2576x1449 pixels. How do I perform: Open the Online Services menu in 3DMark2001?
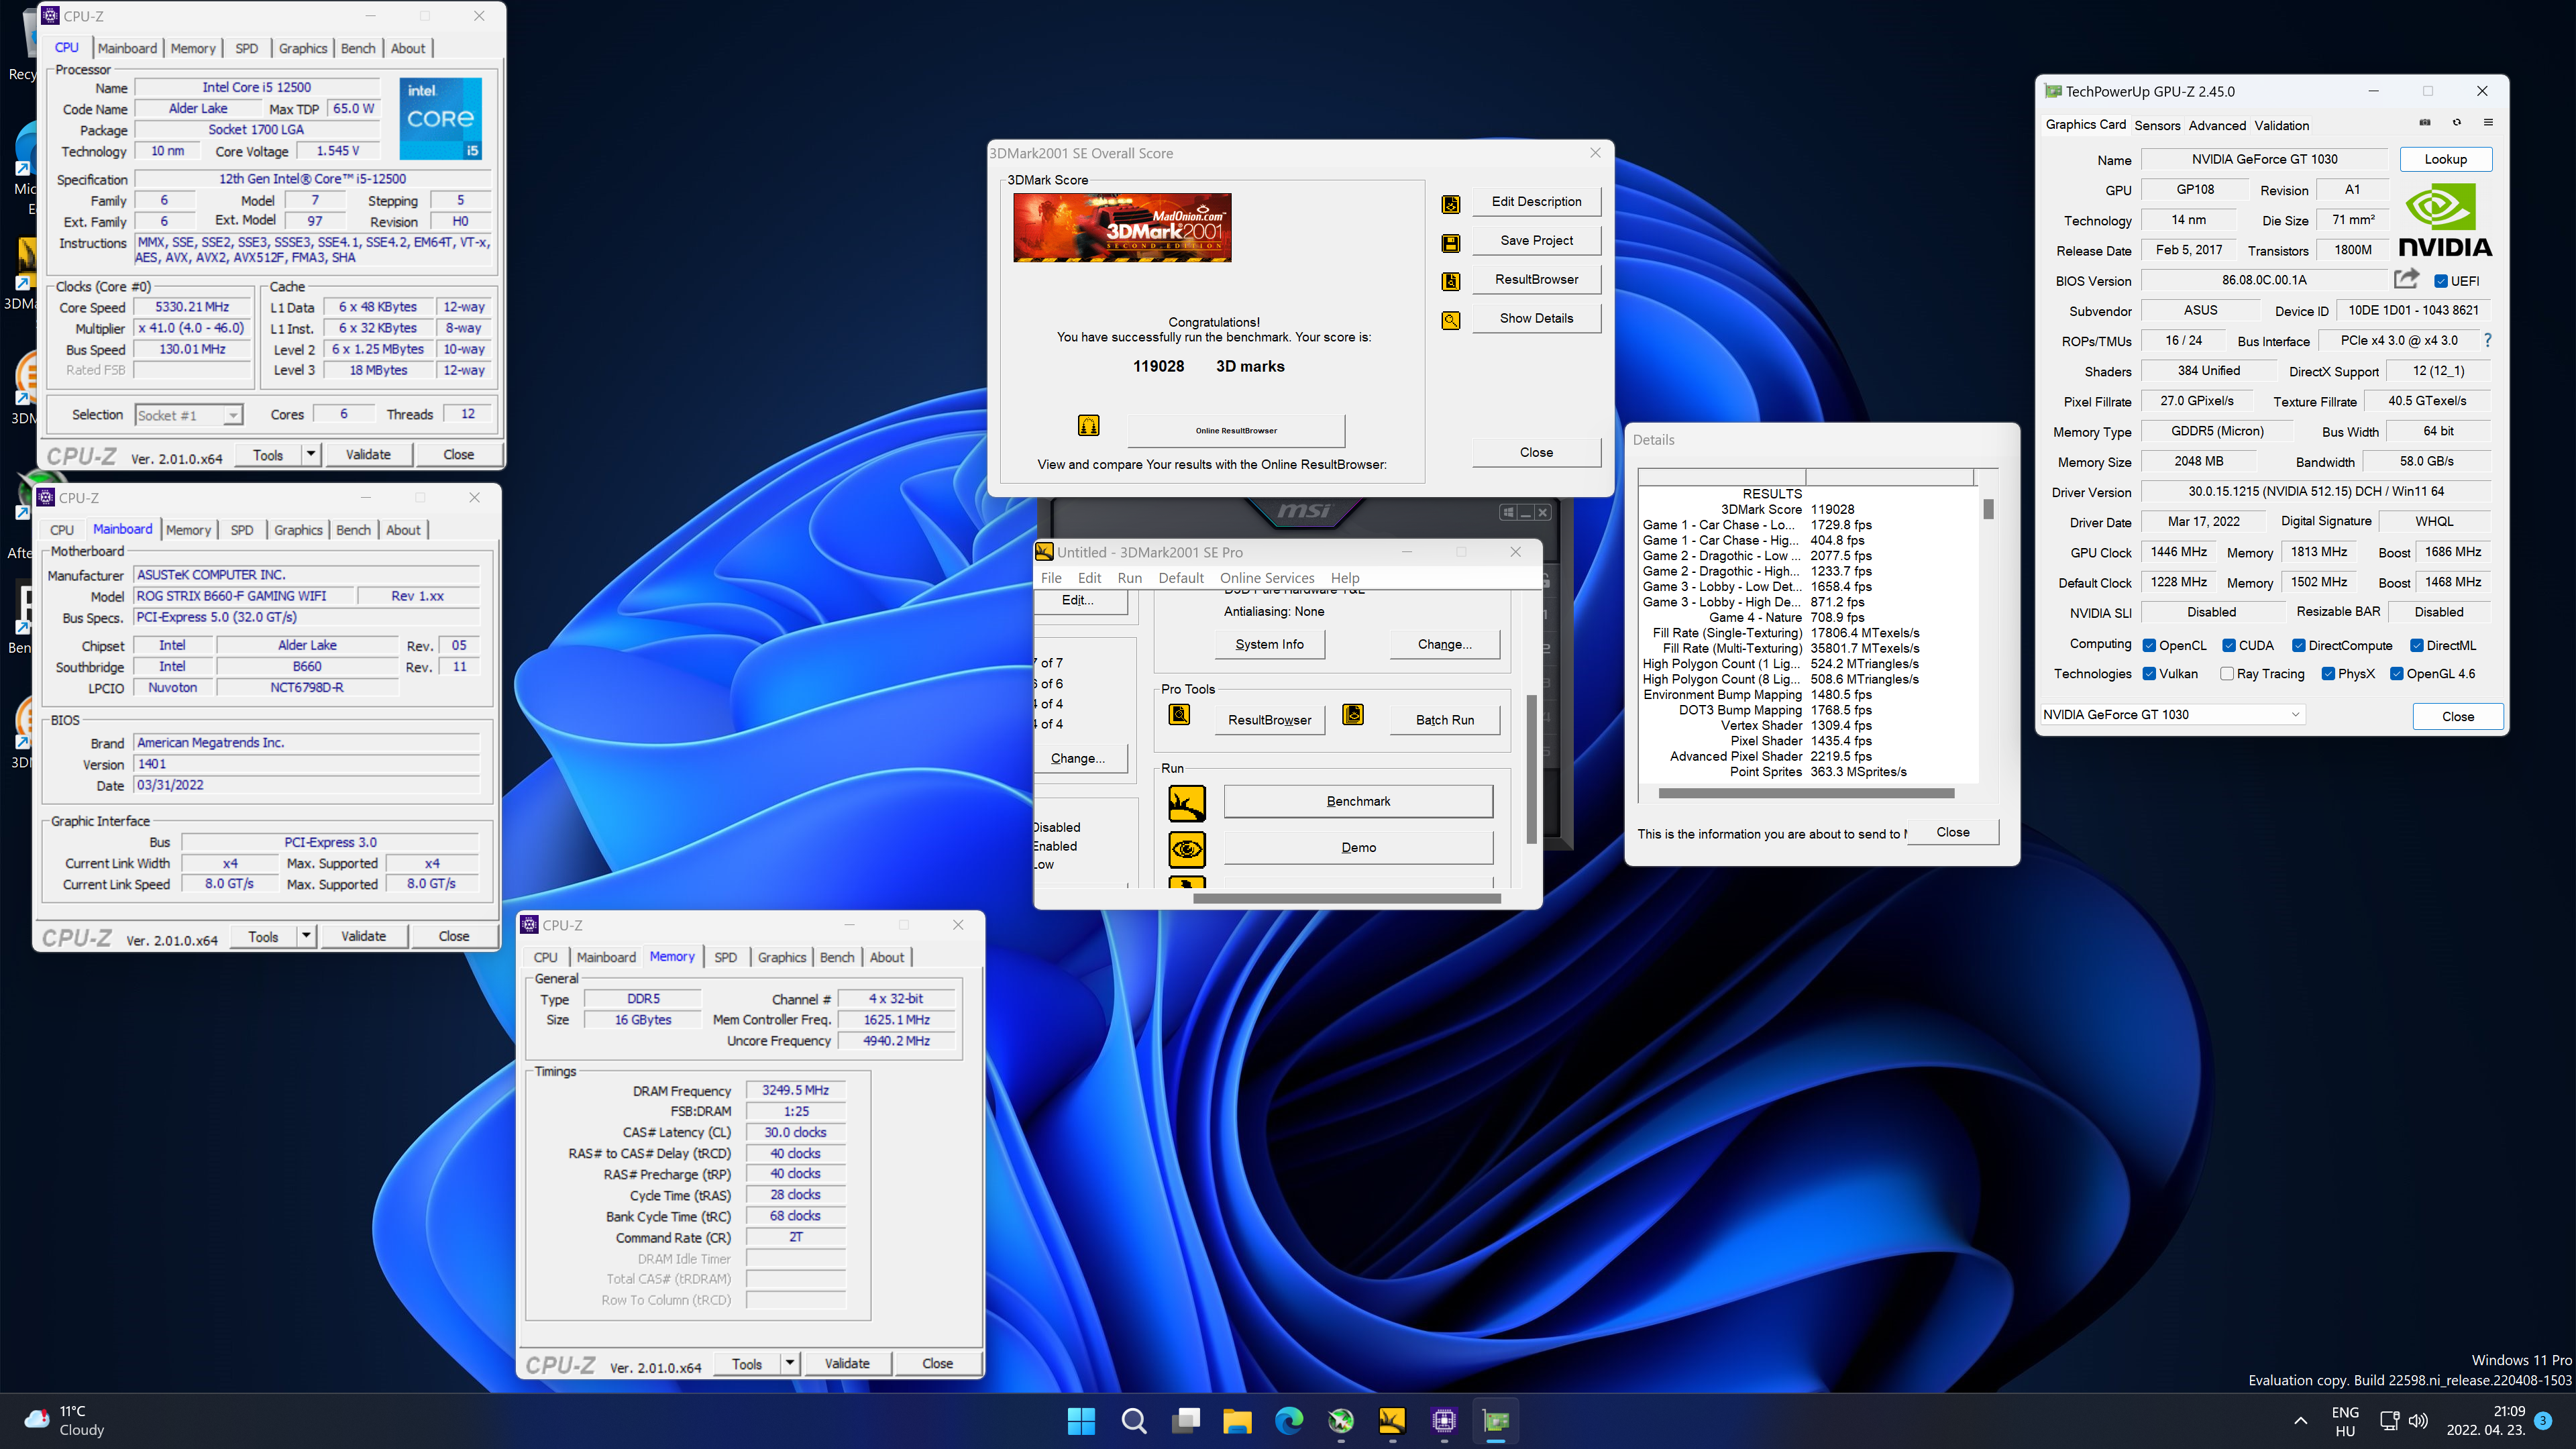[1266, 578]
